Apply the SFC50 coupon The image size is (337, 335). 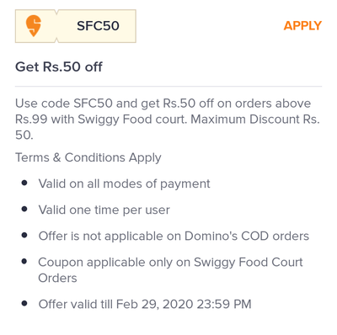point(302,26)
